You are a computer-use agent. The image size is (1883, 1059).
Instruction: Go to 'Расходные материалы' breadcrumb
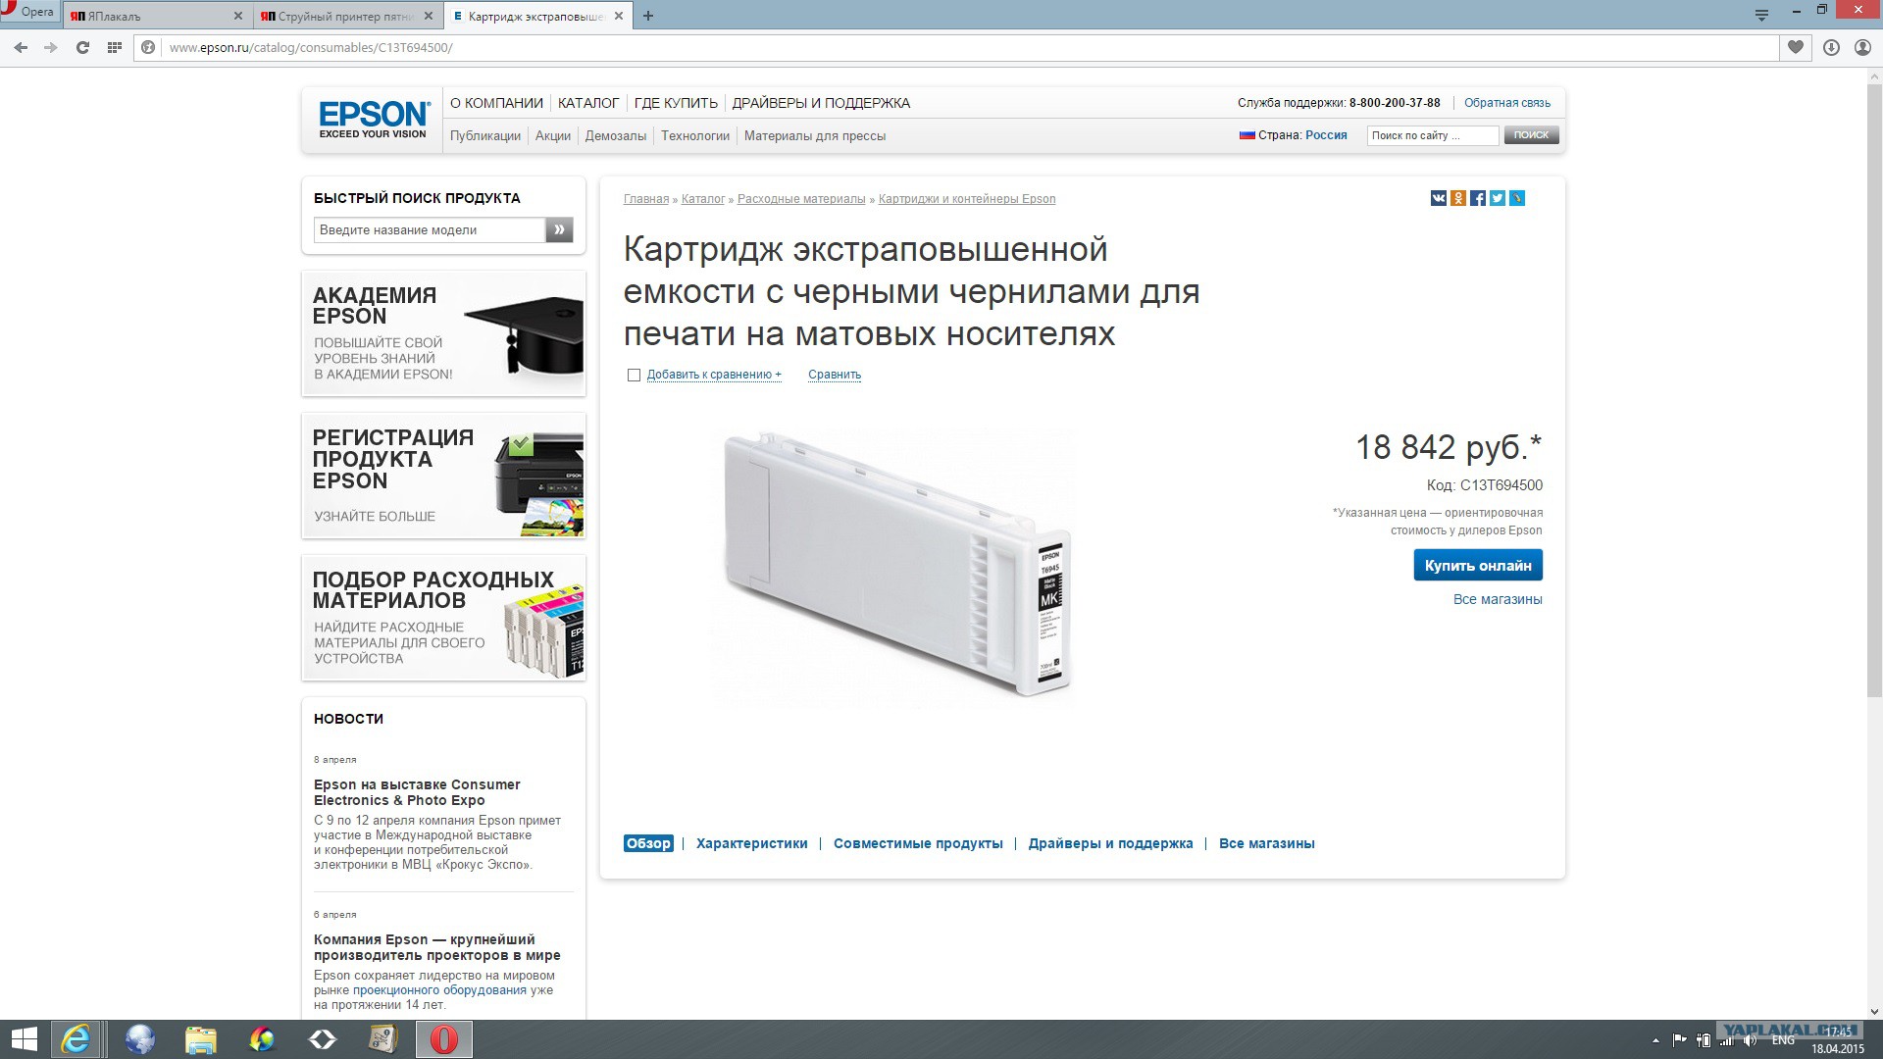coord(801,199)
